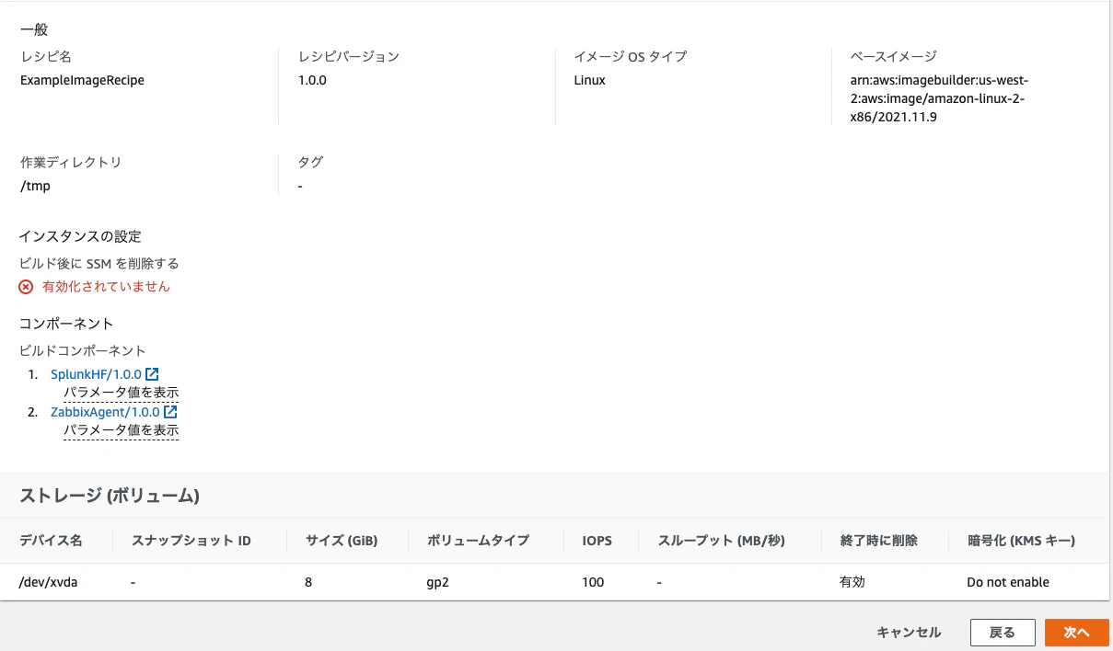Click the デバイス名 column header

[52, 541]
